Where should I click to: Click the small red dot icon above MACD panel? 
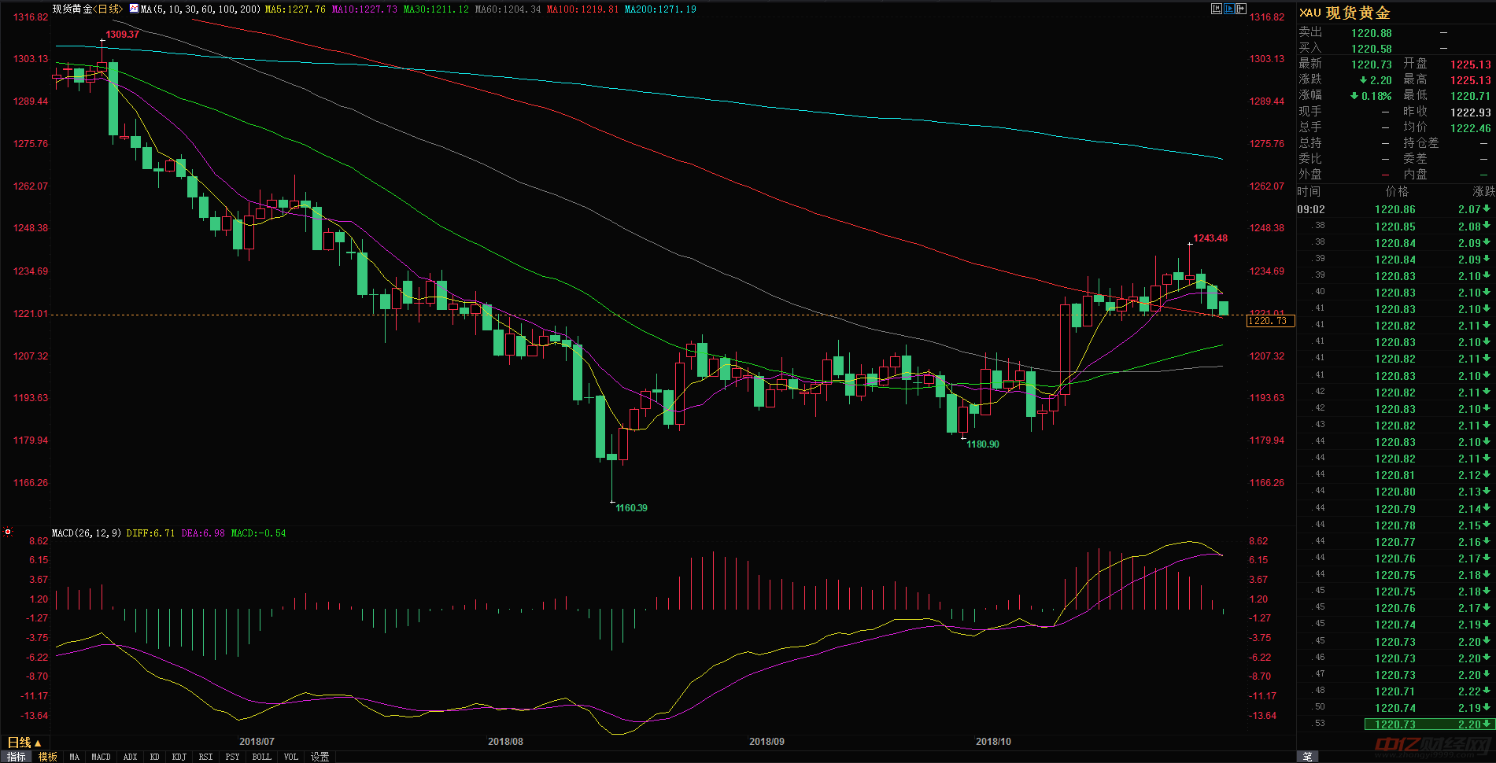(x=8, y=532)
